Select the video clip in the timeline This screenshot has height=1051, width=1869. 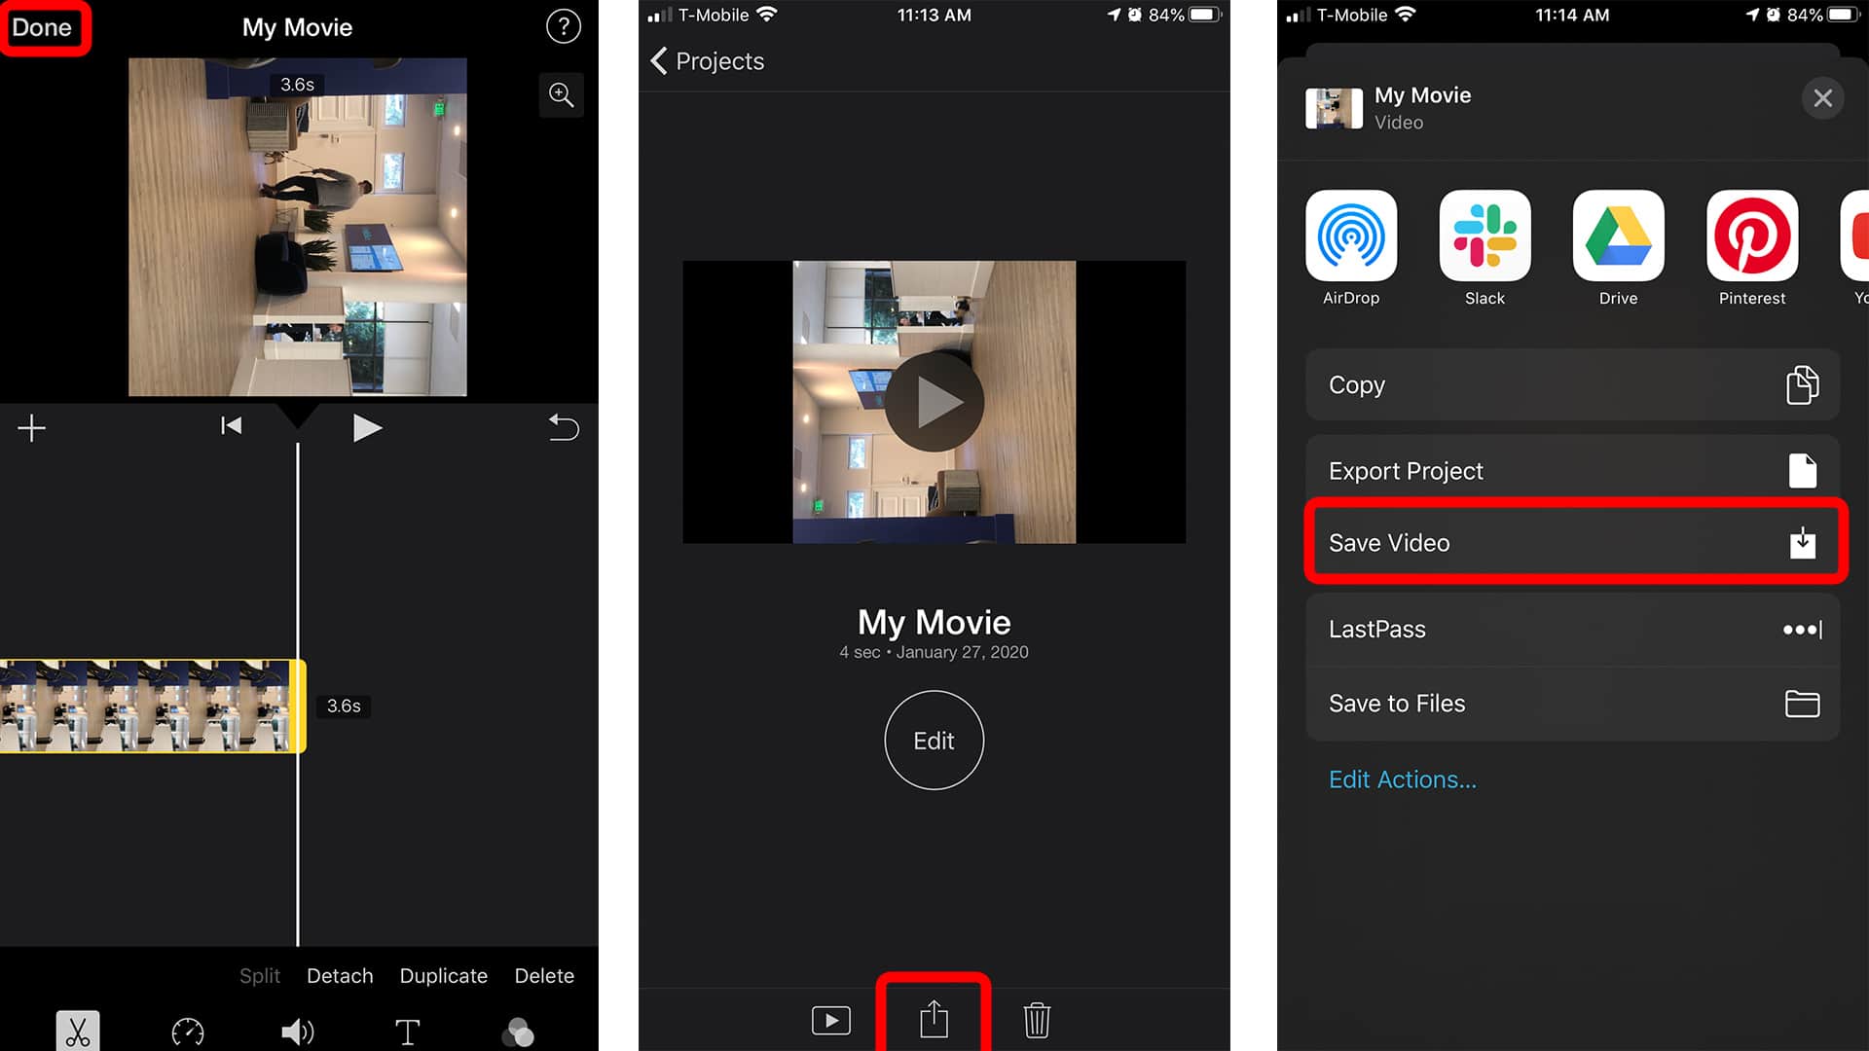pos(146,707)
